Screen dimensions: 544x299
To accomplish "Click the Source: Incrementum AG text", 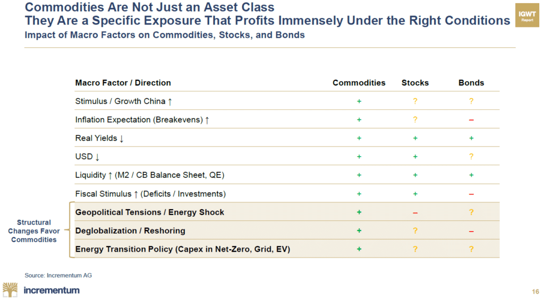I will click(x=55, y=275).
